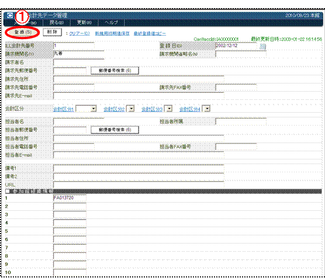
Task: Open the 更新 menu item
Action: 84,22
